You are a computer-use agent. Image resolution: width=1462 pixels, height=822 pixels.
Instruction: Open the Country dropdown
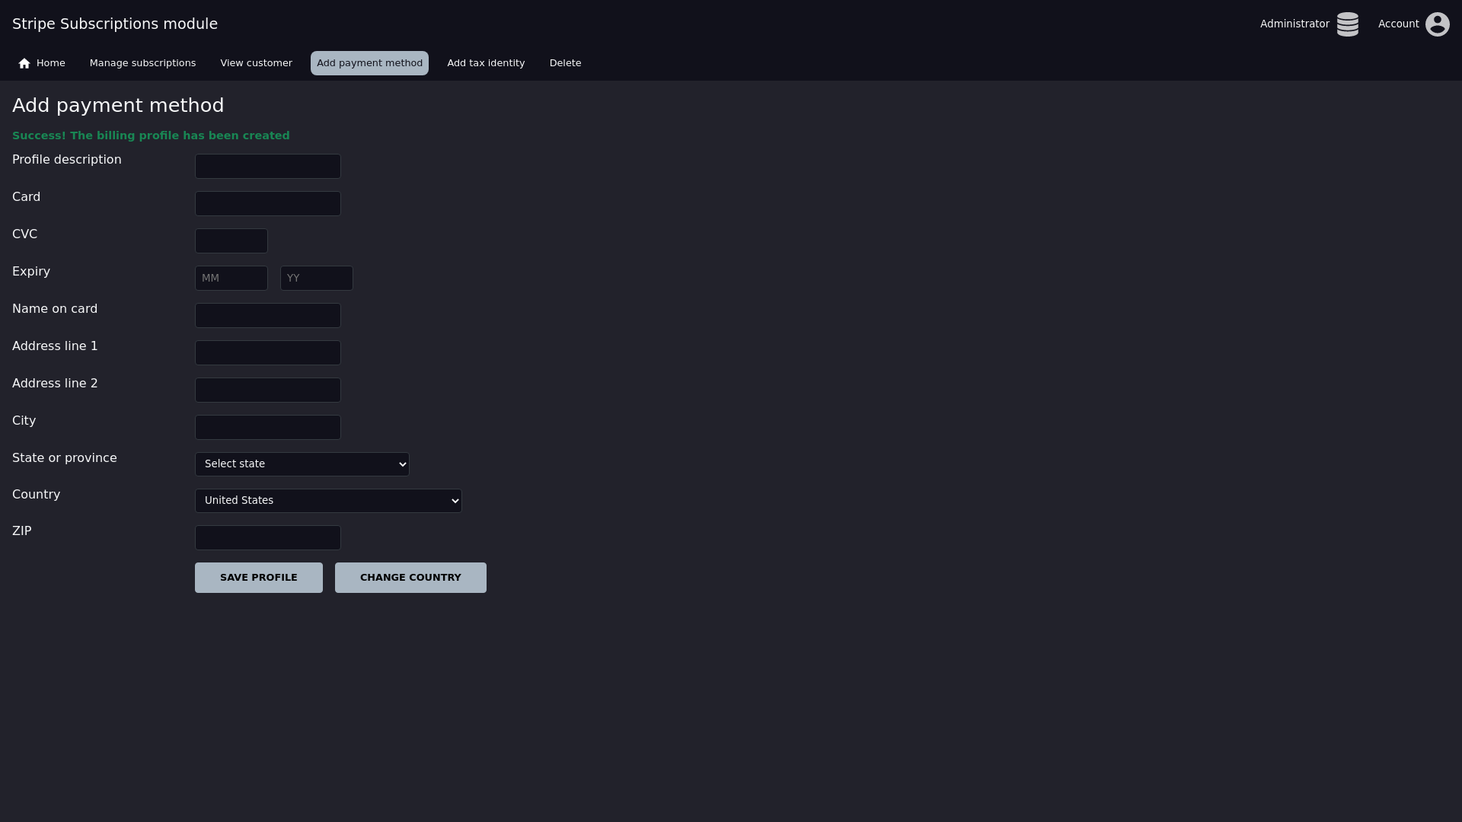point(328,501)
